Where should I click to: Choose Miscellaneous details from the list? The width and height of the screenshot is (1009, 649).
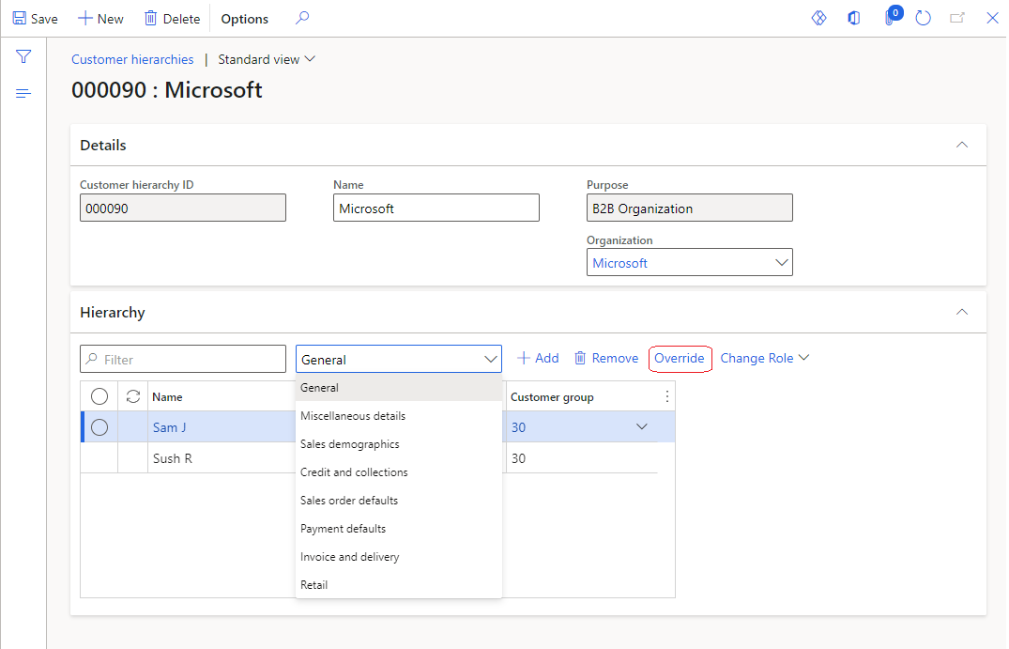(x=352, y=415)
